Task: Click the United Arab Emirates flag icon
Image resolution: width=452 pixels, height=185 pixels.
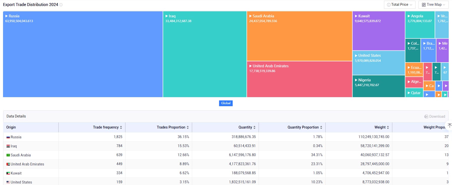Action: coord(8,164)
